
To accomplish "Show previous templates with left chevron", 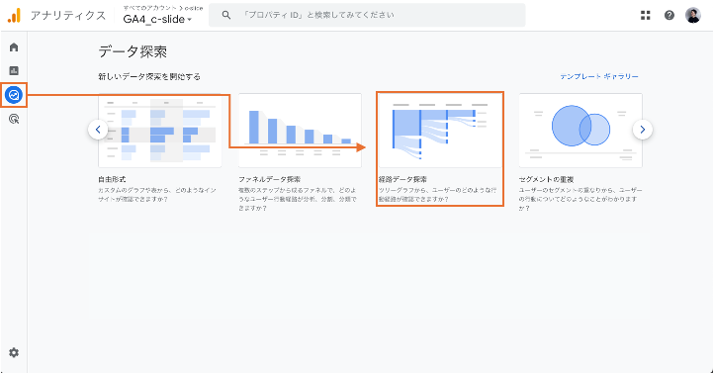I will (x=98, y=130).
